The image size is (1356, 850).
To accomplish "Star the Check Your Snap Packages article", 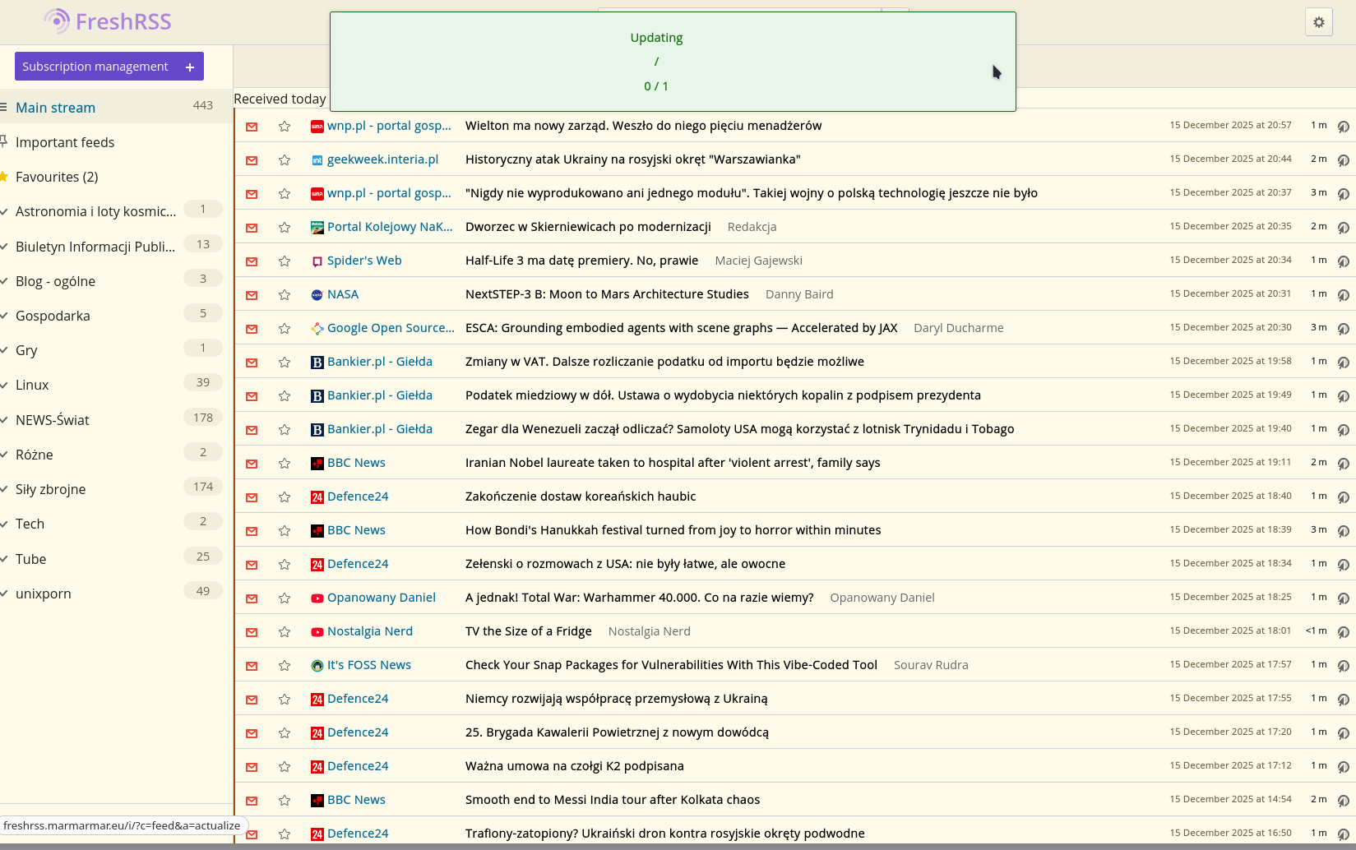I will (285, 665).
